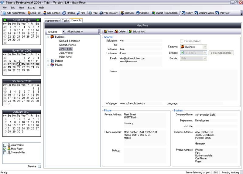This screenshot has height=174, width=243.
Task: Expand the Default group in the tree
Action: (x=48, y=61)
